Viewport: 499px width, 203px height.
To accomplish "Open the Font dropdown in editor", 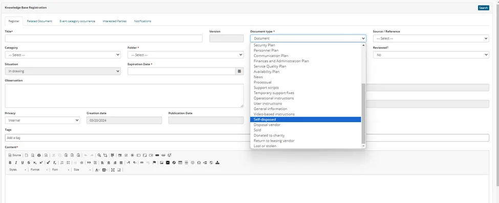I will 61,170.
